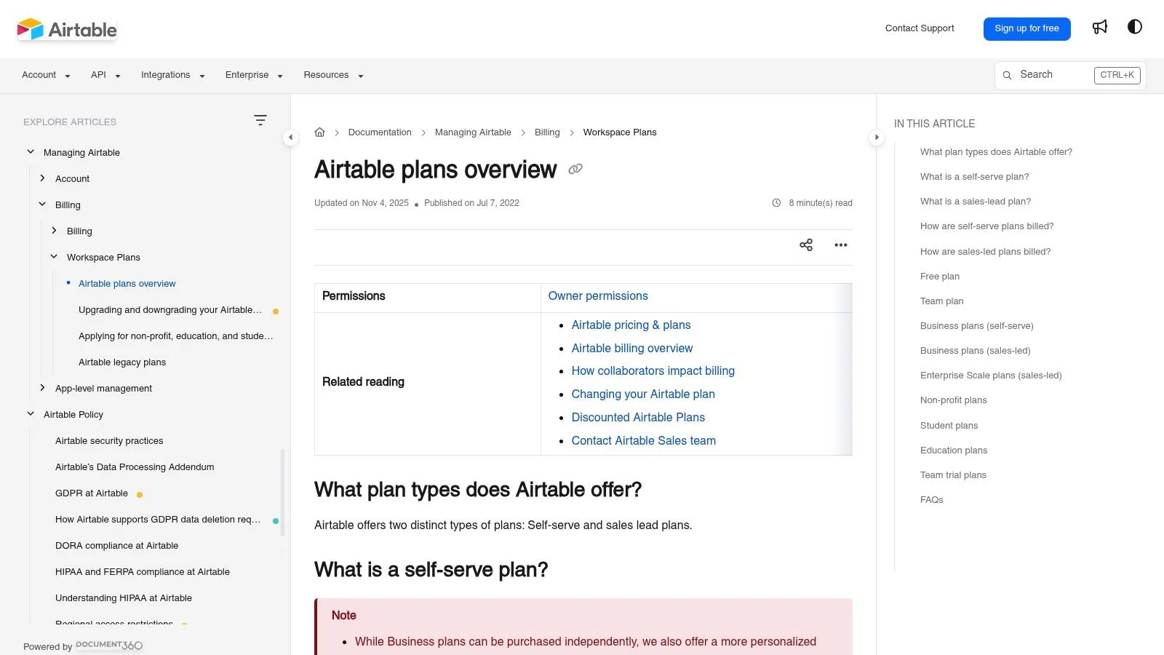
Task: Jump to How are sales-led plans billed
Action: tap(985, 252)
